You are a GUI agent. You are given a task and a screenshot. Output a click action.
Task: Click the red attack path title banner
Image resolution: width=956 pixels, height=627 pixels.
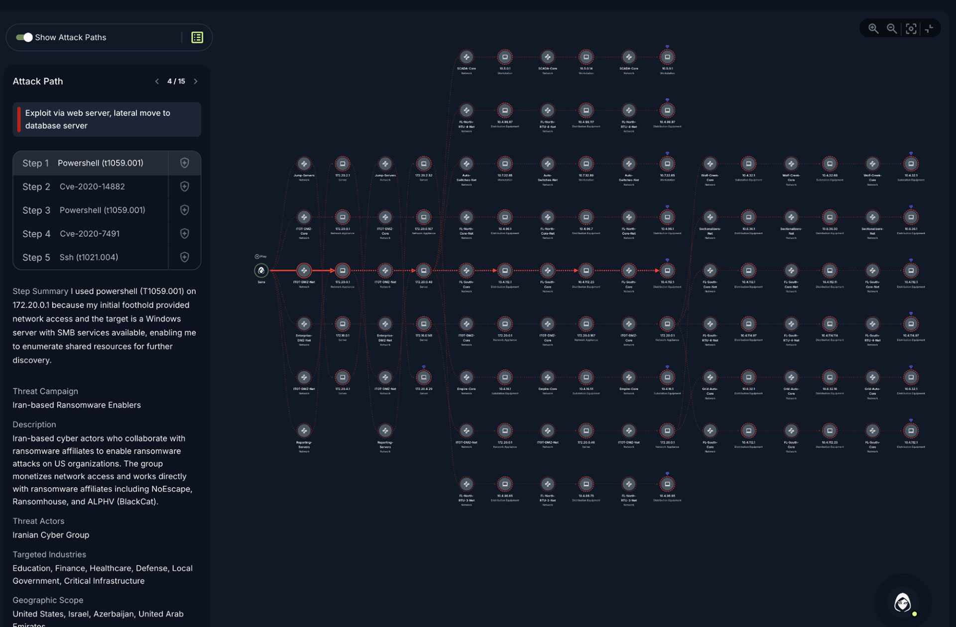(x=107, y=119)
